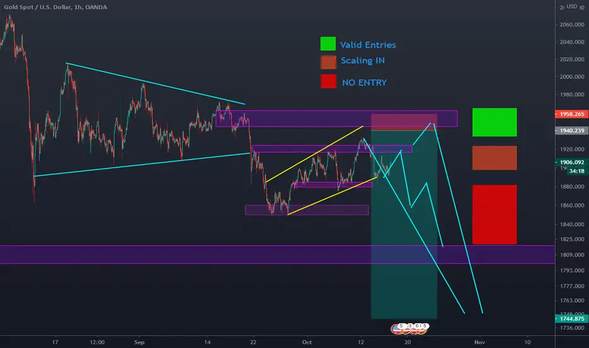Select the upper purple resistance zone near 1958
Image resolution: width=589 pixels, height=348 pixels.
coord(337,118)
